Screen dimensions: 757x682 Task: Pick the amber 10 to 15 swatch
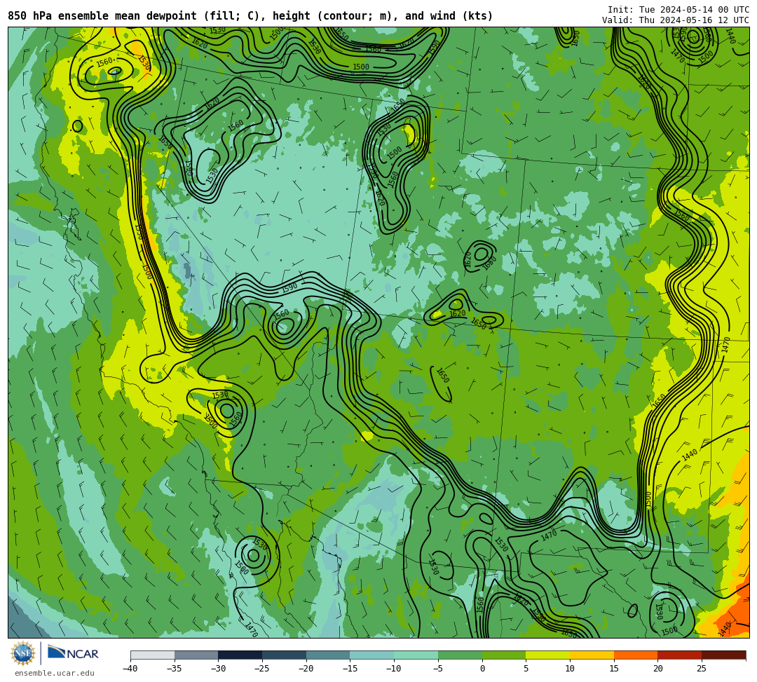click(592, 655)
